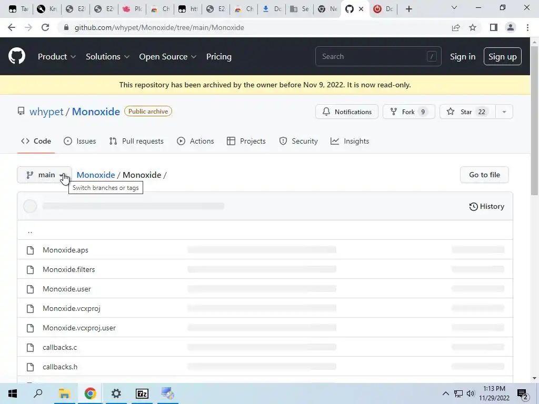Viewport: 539px width, 404px height.
Task: Reload the page with the refresh icon
Action: pyautogui.click(x=45, y=27)
